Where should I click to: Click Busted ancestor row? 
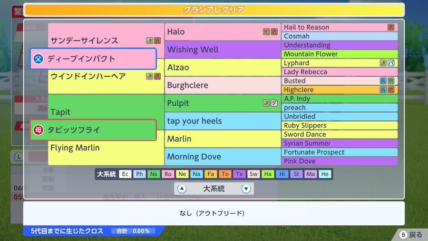(340, 81)
